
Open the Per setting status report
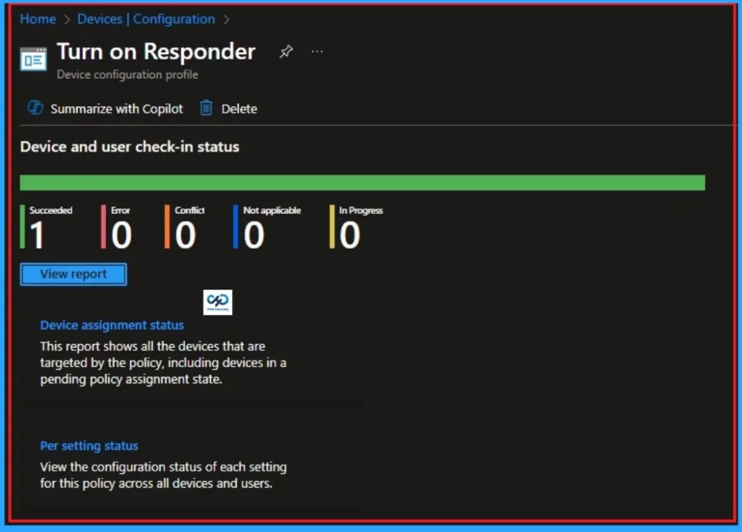click(x=88, y=445)
